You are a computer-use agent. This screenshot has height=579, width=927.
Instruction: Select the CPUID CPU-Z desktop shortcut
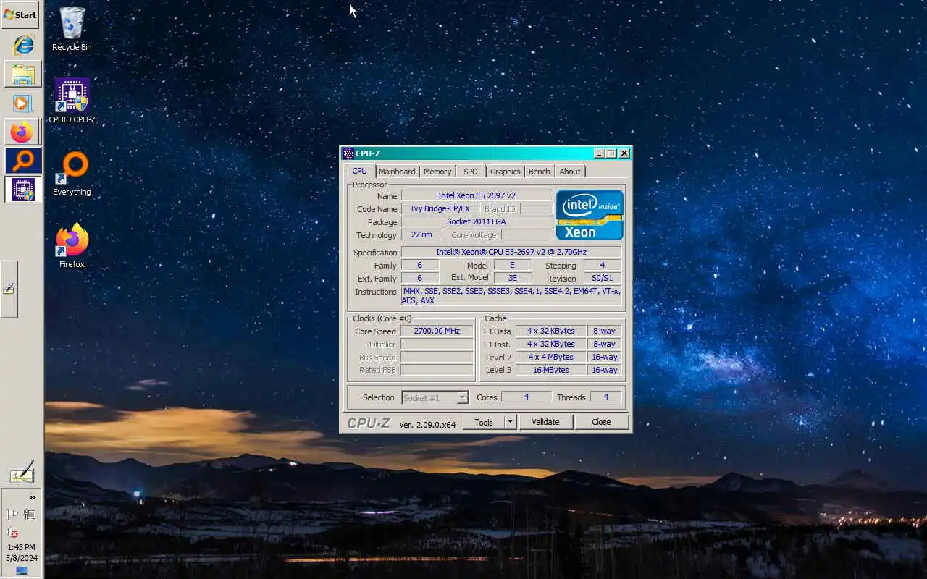72,101
